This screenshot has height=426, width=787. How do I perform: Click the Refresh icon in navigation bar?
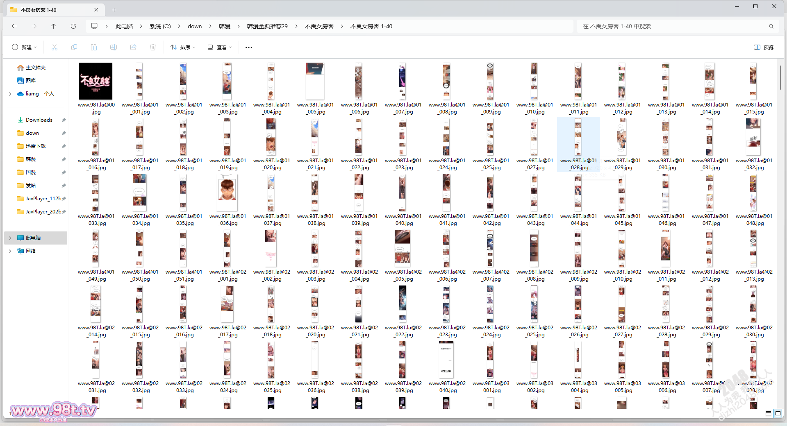73,26
